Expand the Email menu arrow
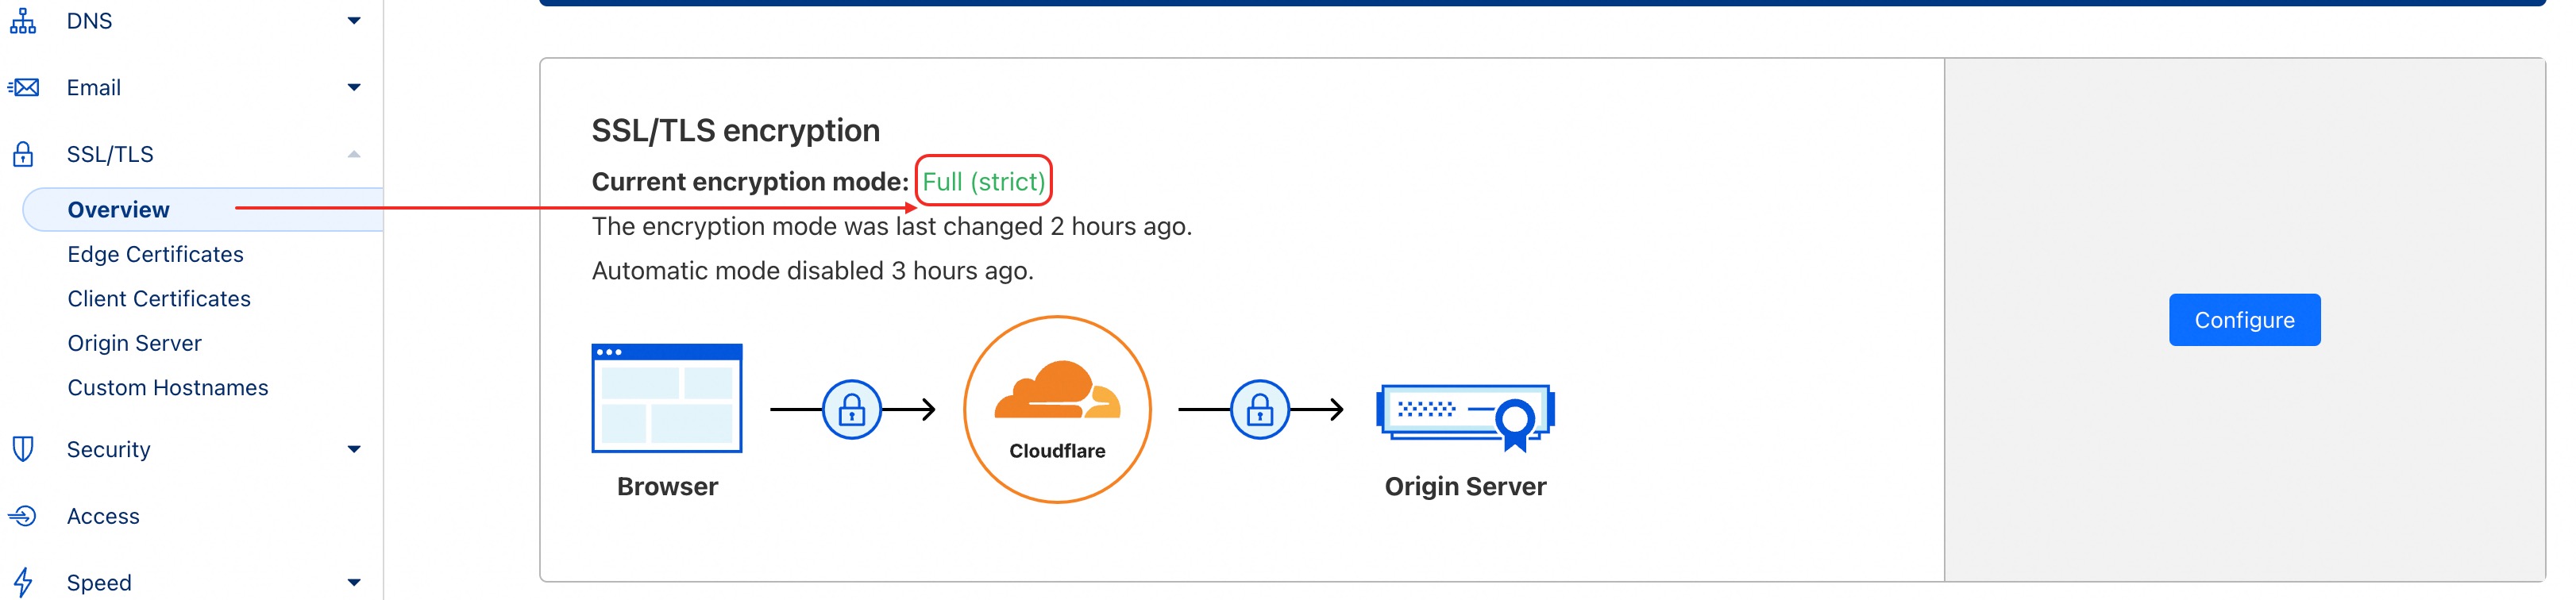This screenshot has width=2576, height=600. click(354, 88)
